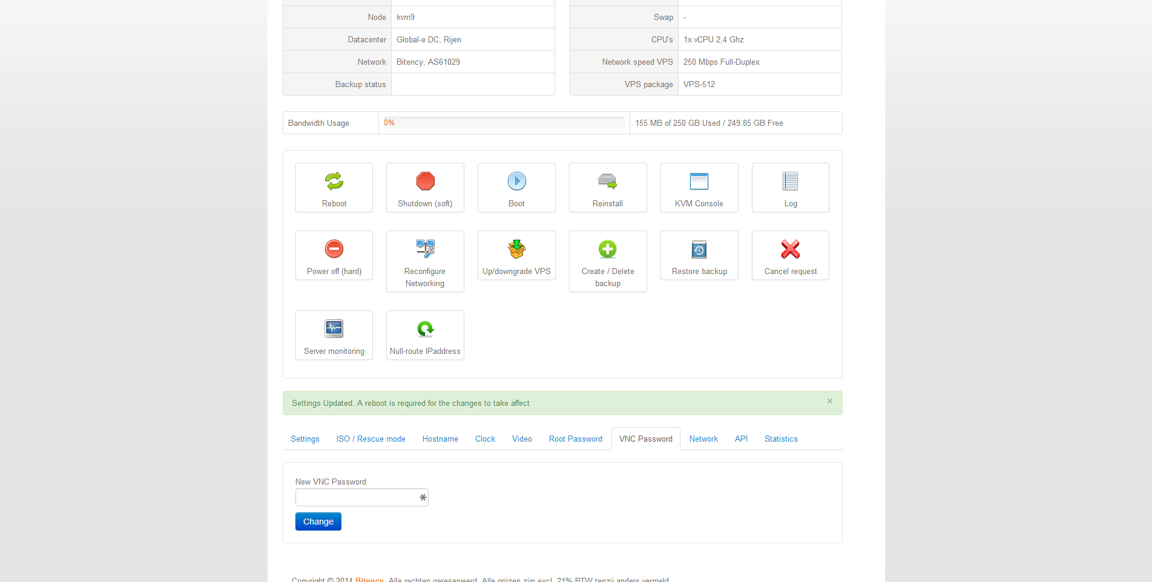Click Null-route IPaddress icon
1152x582 pixels.
coord(425,329)
